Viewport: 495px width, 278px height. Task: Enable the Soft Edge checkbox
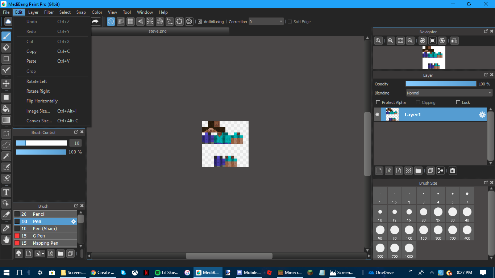pos(290,22)
